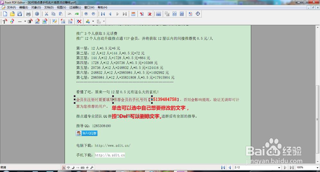The image size is (320, 172).
Task: Click the scrollbar down arrow
Action: pos(317,161)
